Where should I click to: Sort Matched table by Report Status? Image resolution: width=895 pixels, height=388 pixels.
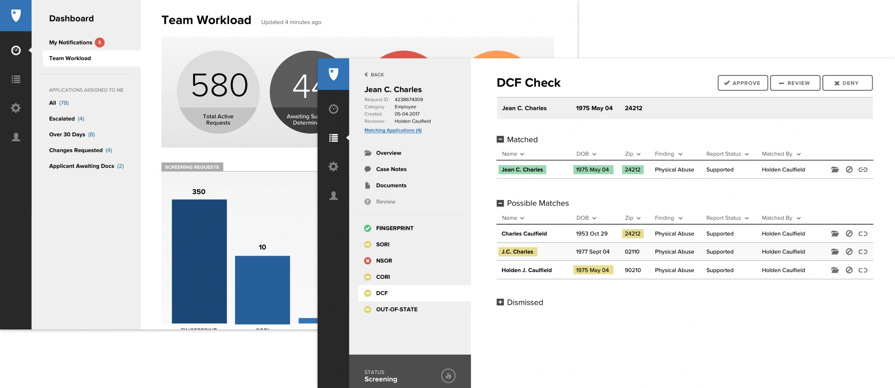pos(727,154)
